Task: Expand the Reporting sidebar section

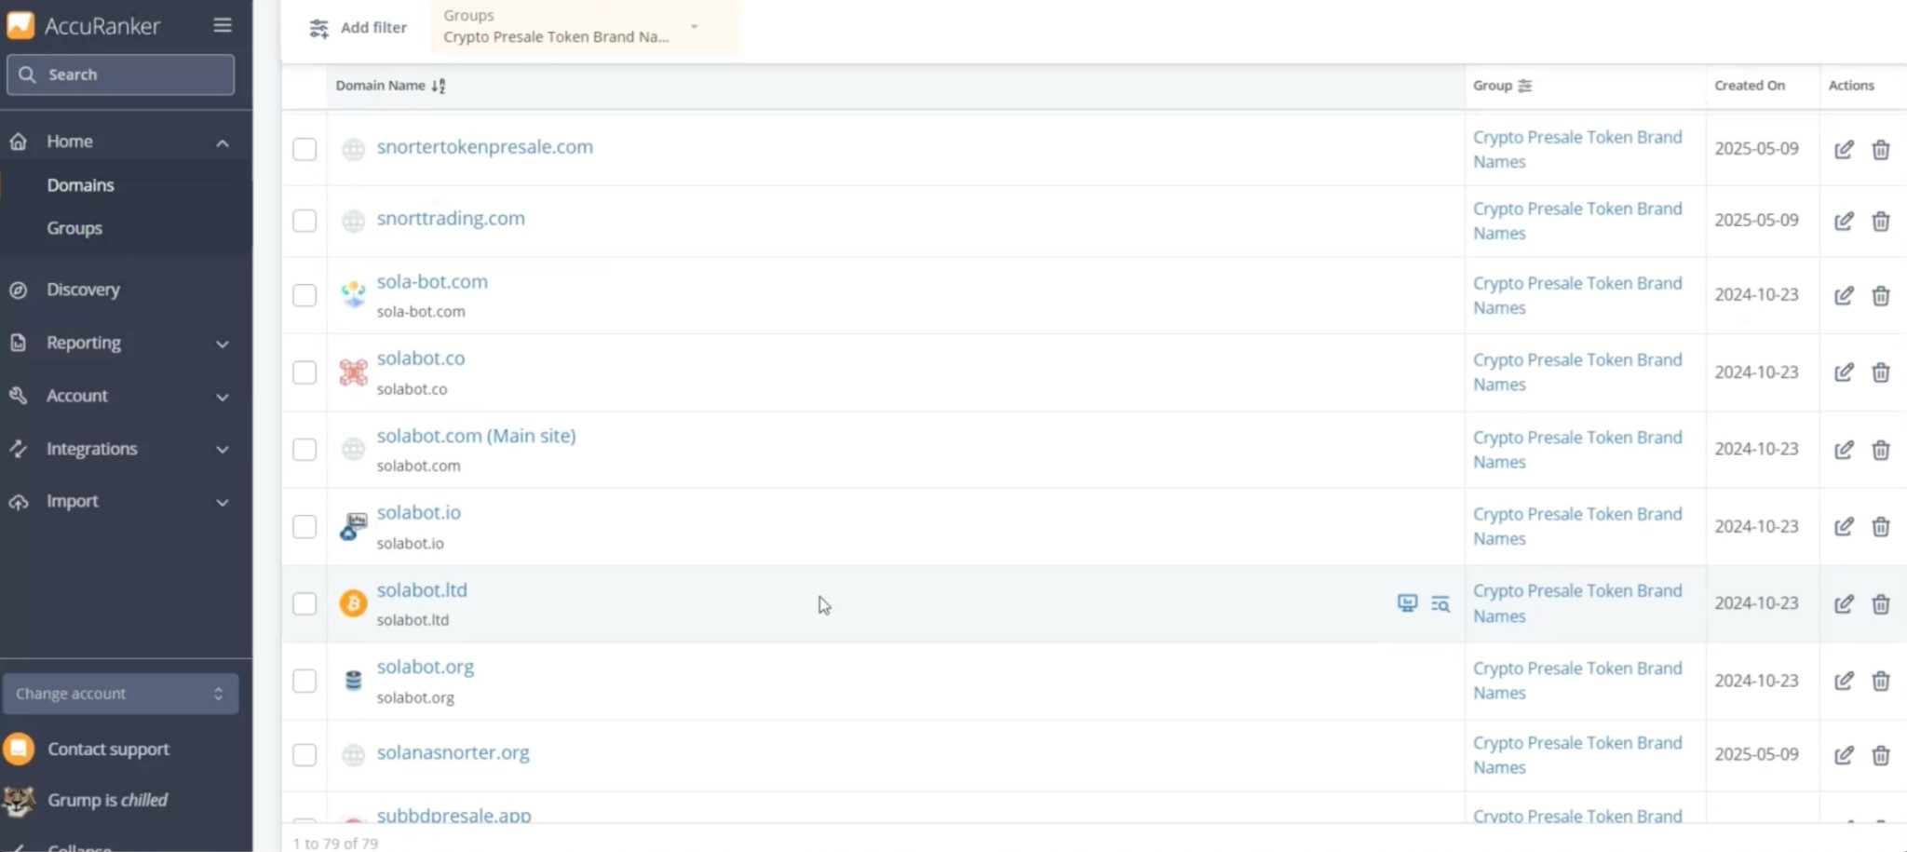Action: 222,344
